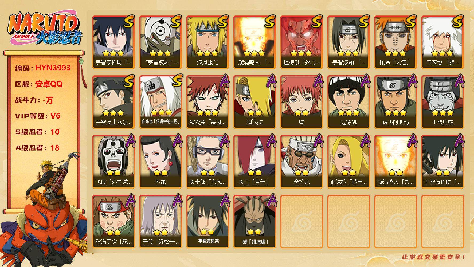This screenshot has height=267, width=474.
Task: Click the three stars on 迈特凯 card
Action: (x=348, y=113)
